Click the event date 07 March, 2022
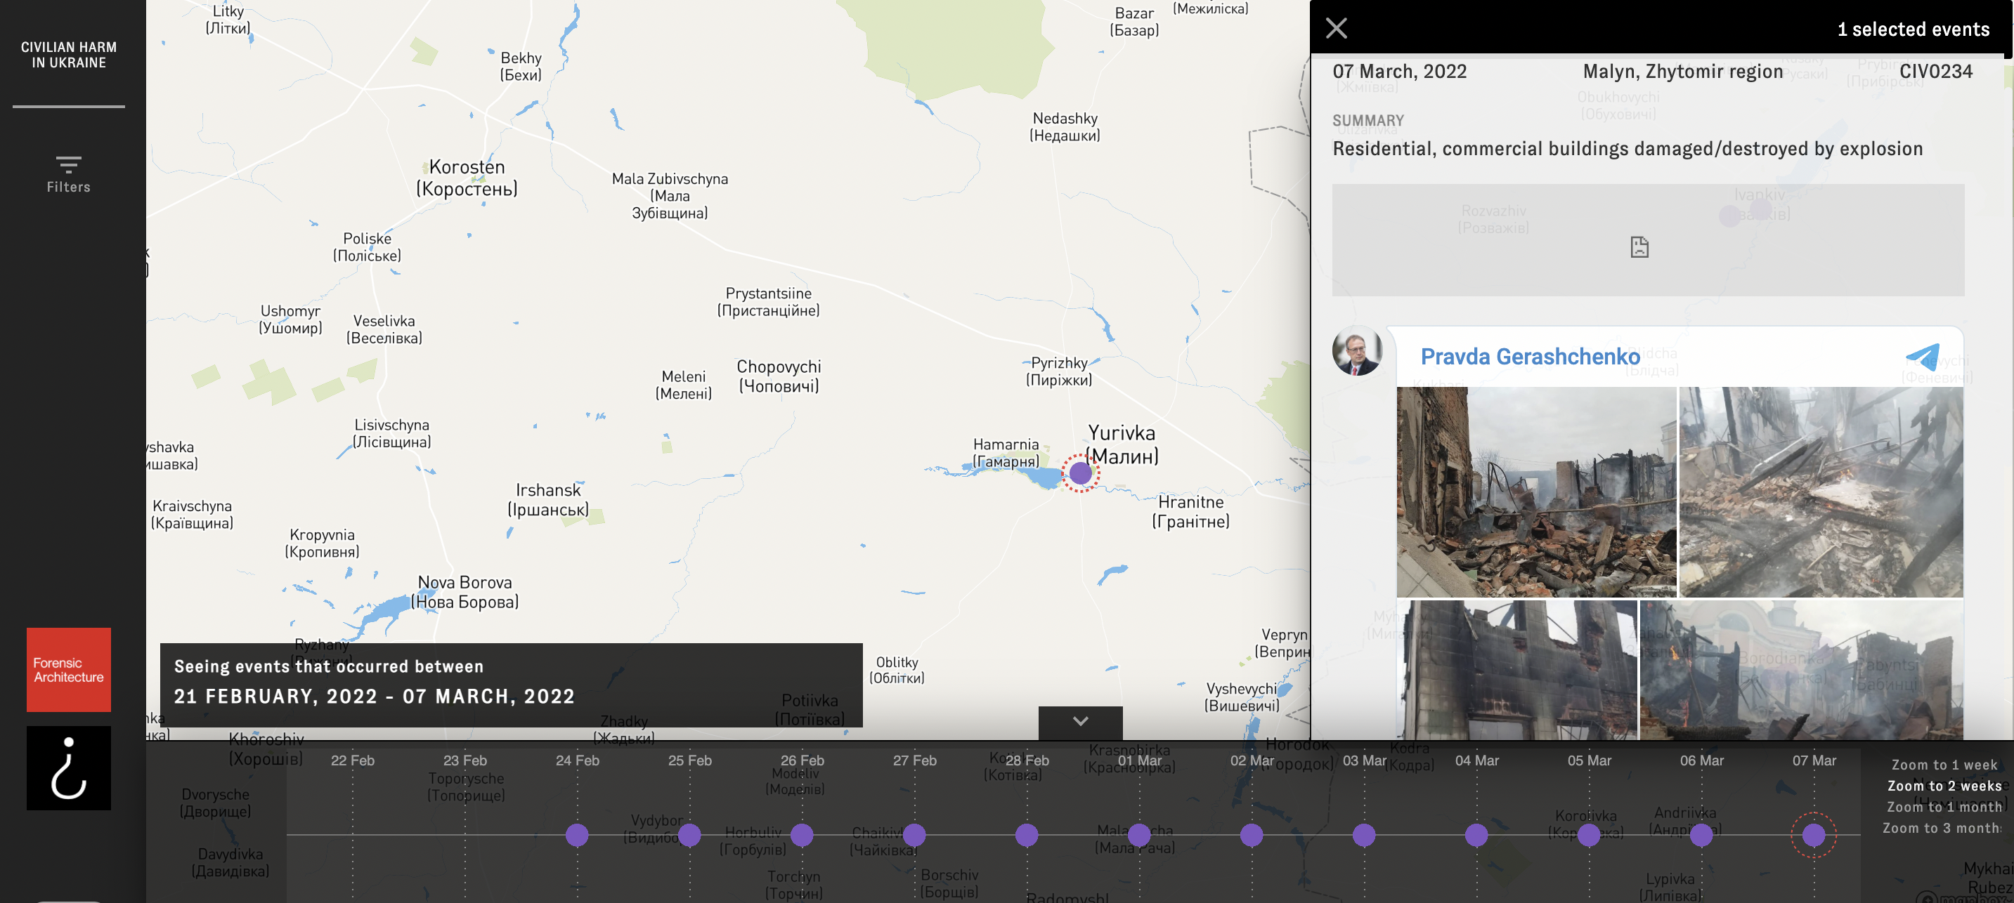This screenshot has height=903, width=2014. (1400, 72)
